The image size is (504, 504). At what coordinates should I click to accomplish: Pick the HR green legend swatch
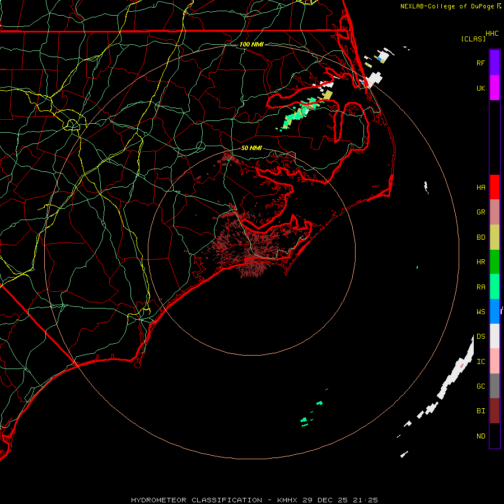(494, 262)
